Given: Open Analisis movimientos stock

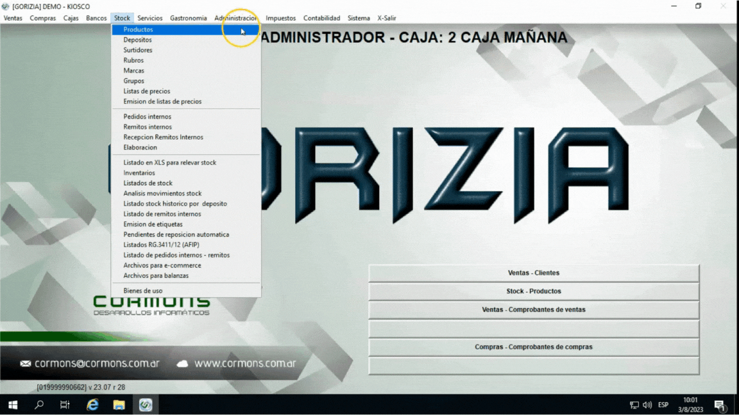Looking at the screenshot, I should (x=185, y=193).
